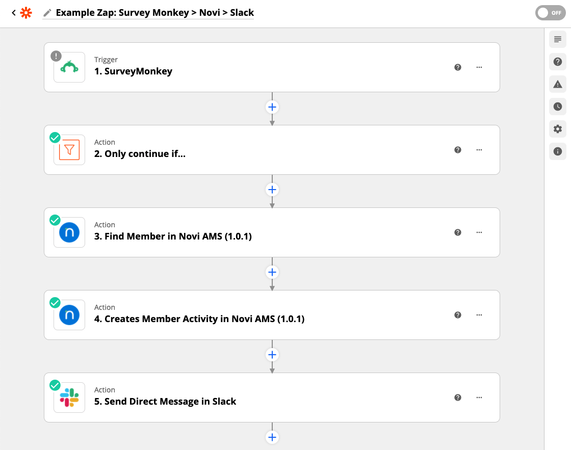Click help icon on filter step
Viewport: 571px width, 450px height.
[x=458, y=150]
